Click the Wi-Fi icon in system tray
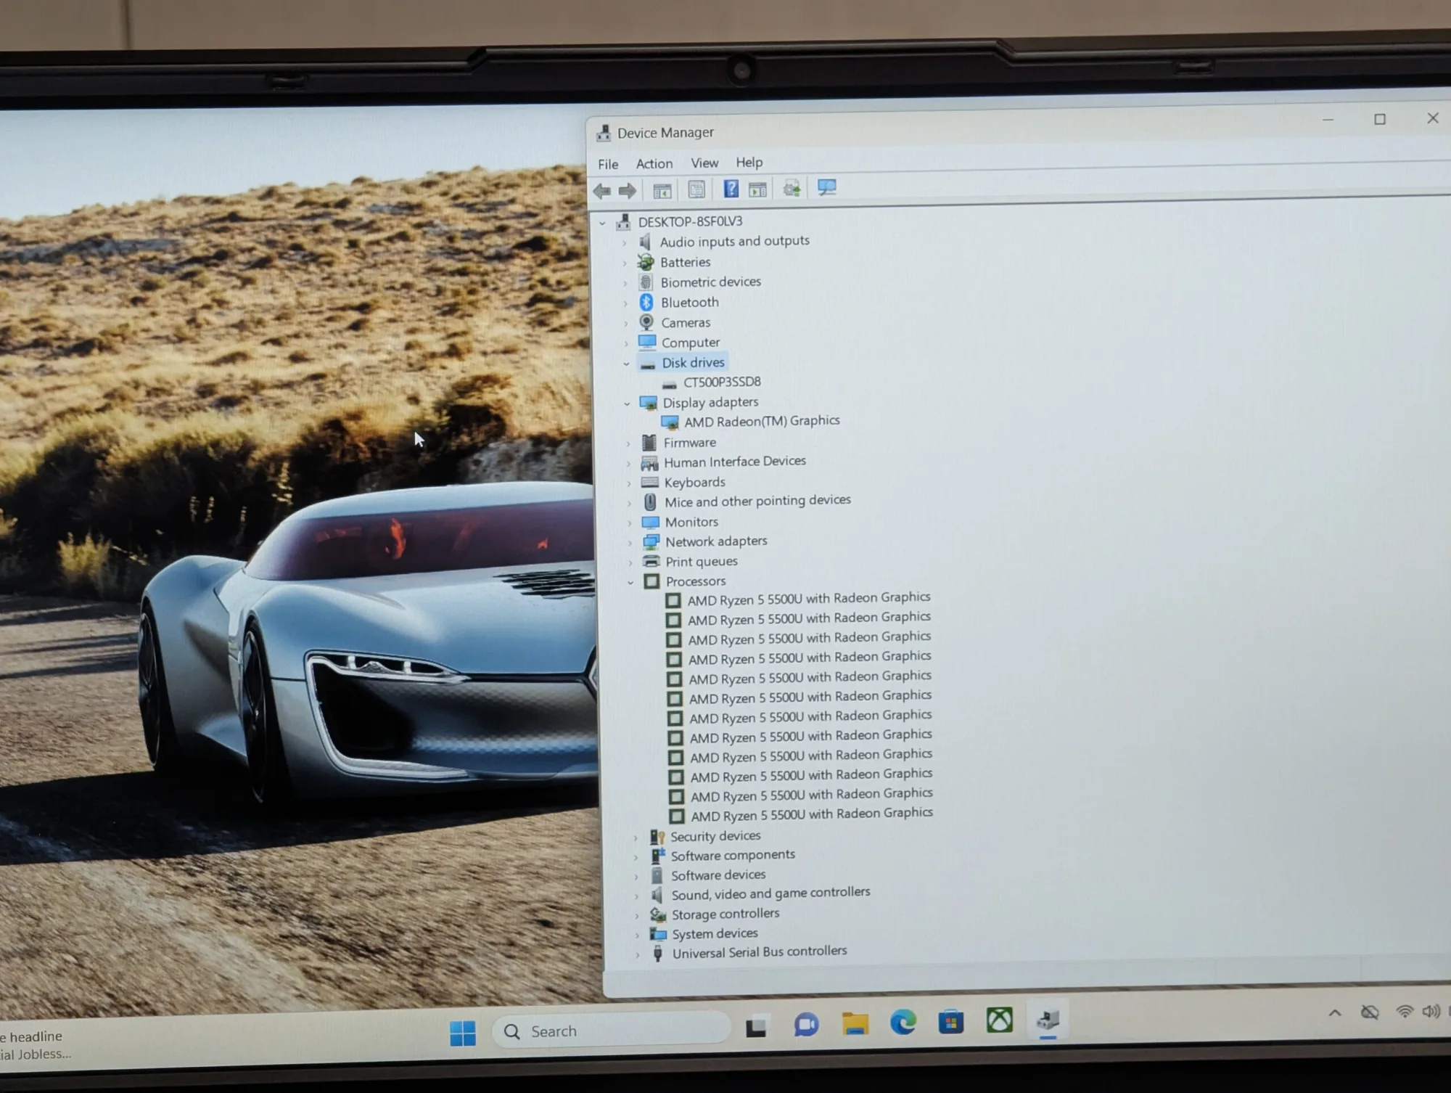The height and width of the screenshot is (1093, 1451). [1405, 1011]
